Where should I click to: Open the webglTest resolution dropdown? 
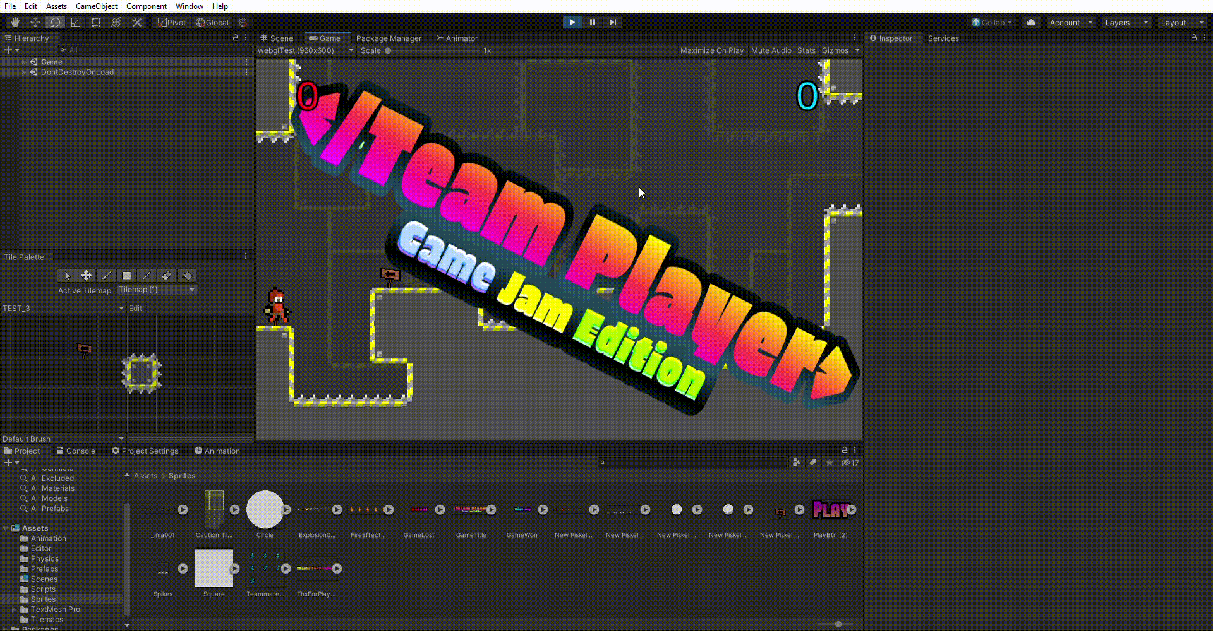pyautogui.click(x=306, y=50)
